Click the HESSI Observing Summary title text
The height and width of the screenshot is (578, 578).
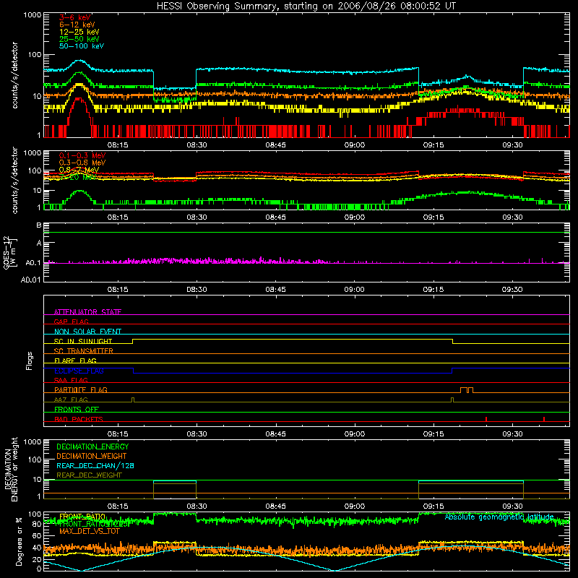306,7
